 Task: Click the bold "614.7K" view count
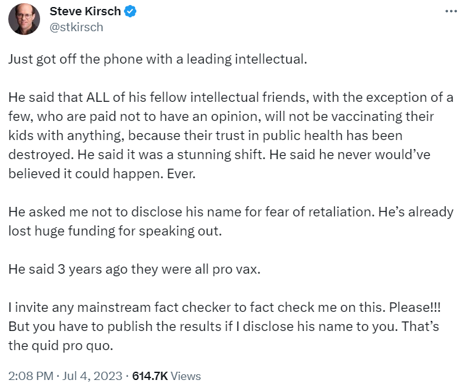point(150,376)
